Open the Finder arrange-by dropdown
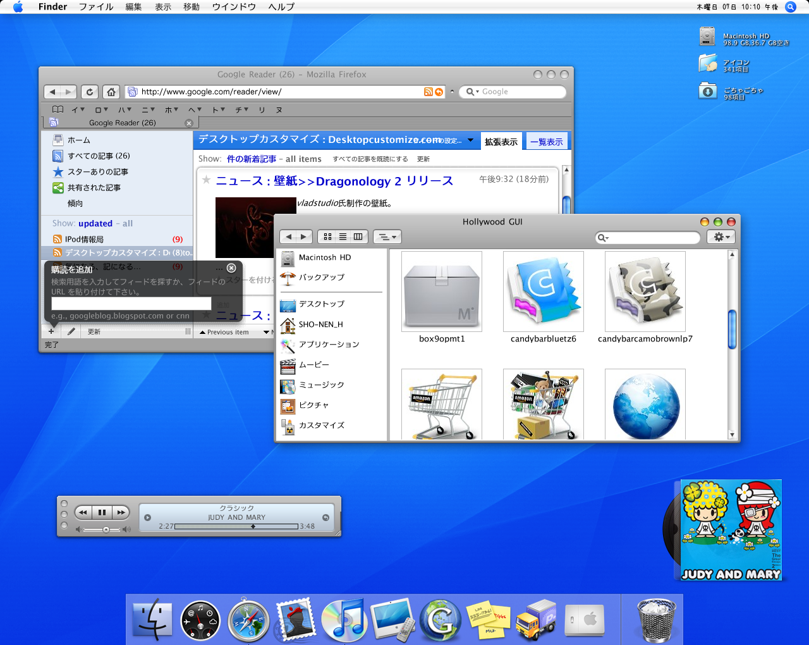The image size is (809, 645). pos(387,236)
